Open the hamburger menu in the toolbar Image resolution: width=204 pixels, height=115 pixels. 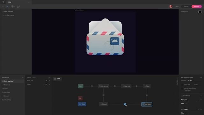coord(3,6)
